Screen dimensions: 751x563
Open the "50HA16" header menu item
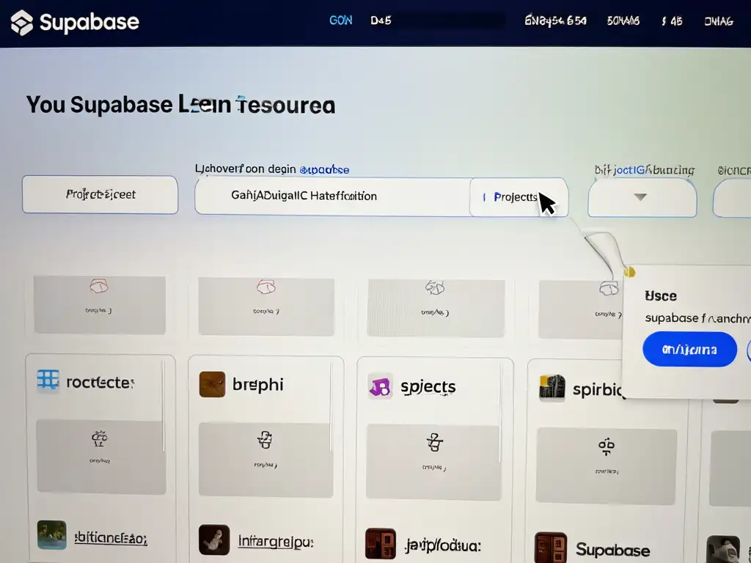click(x=623, y=21)
